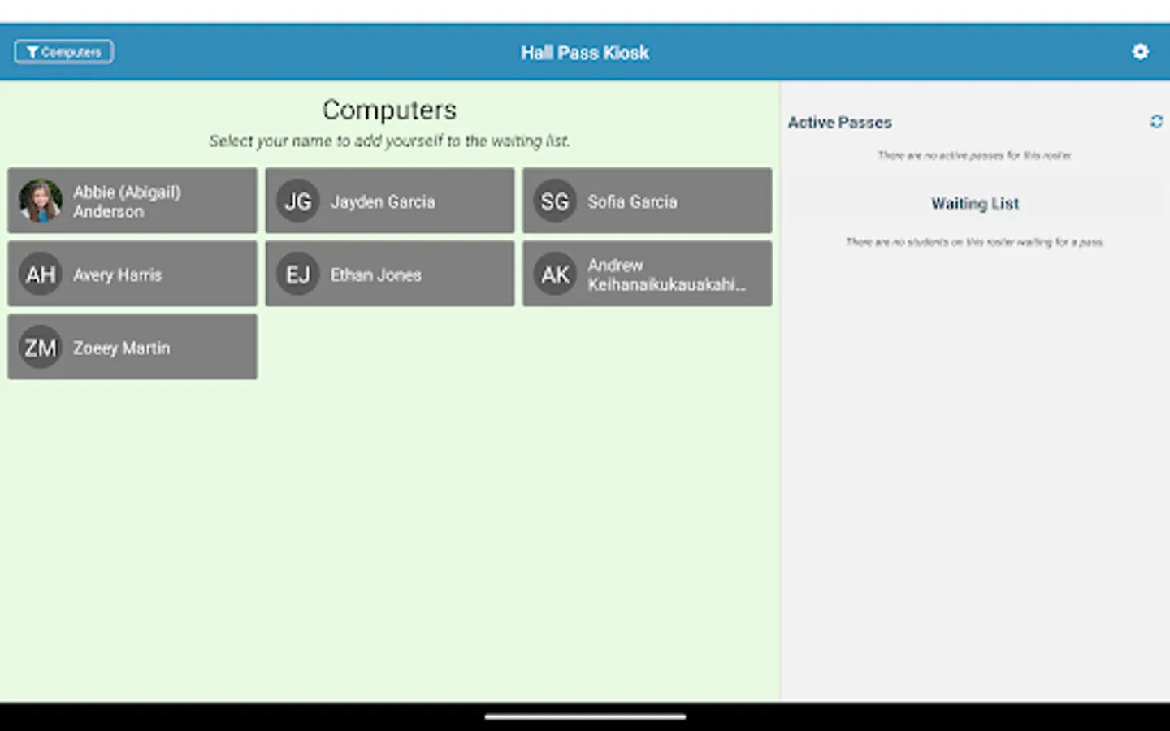Screen dimensions: 1170x731
Task: Click Avery Harris's AH avatar circle
Action: 40,274
